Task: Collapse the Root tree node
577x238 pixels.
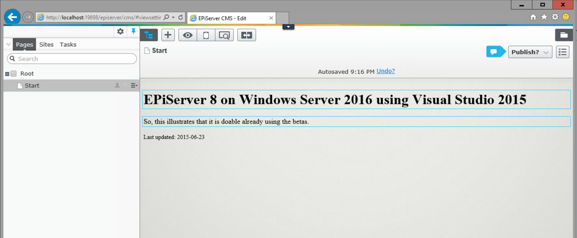Action: [7, 74]
